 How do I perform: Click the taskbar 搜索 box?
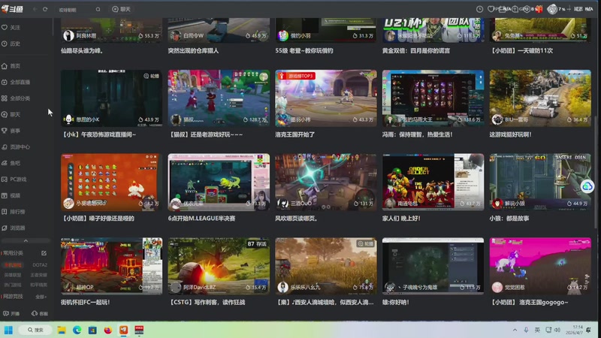pos(35,330)
